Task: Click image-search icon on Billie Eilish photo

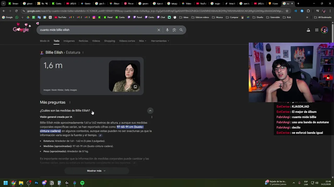Action: tap(135, 87)
